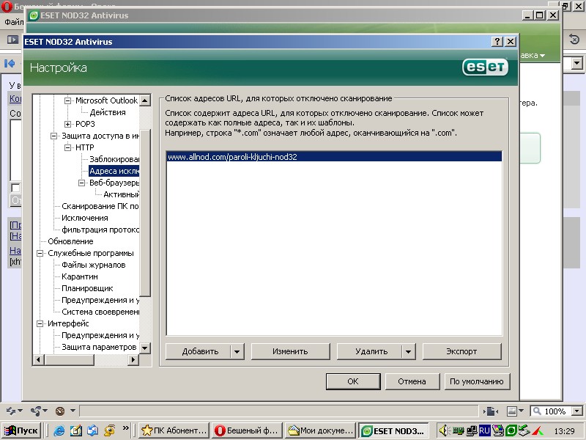Click the tree's scroll up arrow
Viewport: 586px width, 440px height.
[x=145, y=100]
